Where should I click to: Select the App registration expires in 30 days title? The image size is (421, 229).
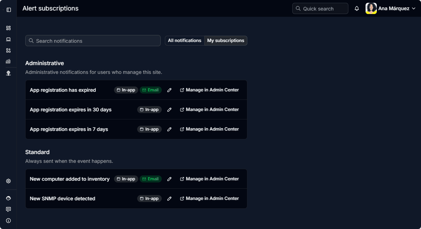point(71,110)
